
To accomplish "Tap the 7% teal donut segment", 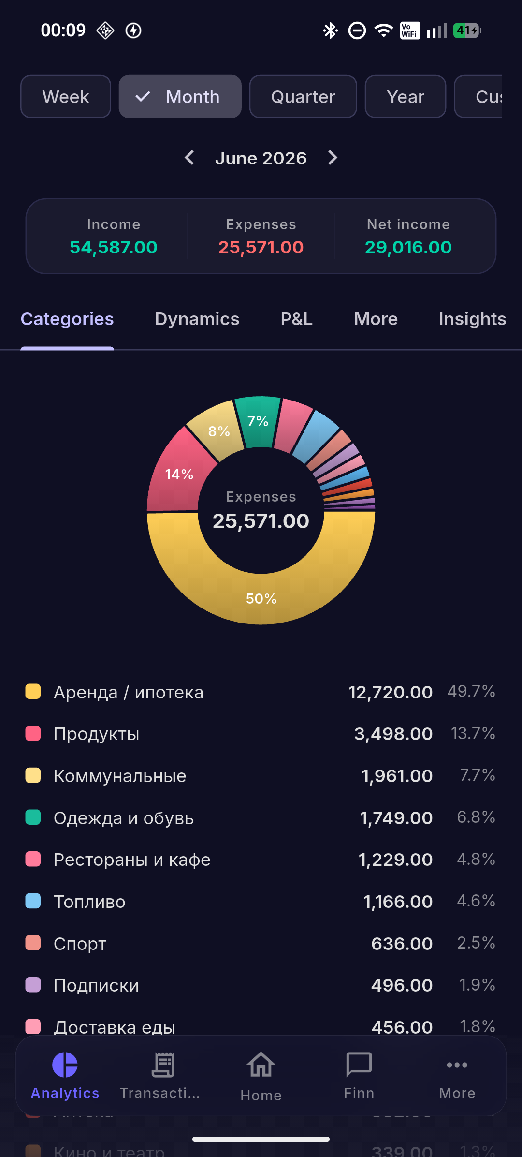I will pos(258,421).
